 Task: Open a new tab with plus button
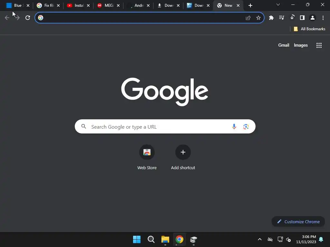click(x=250, y=5)
